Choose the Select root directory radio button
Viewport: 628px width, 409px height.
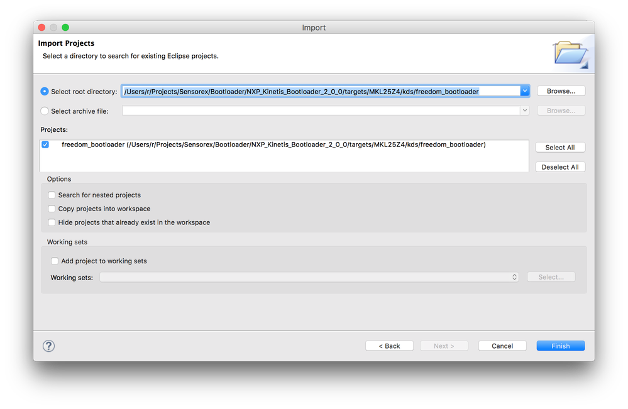pos(45,91)
